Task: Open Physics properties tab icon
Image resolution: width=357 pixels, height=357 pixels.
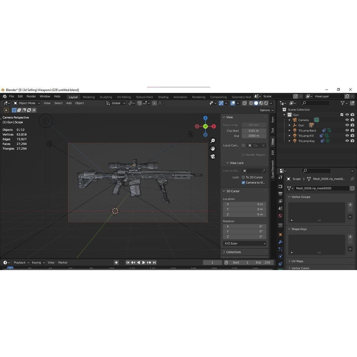Action: tap(281, 257)
